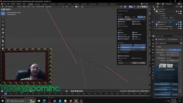Image resolution: width=183 pixels, height=103 pixels.
Task: Select the Scale tool
Action: click(x=3, y=29)
